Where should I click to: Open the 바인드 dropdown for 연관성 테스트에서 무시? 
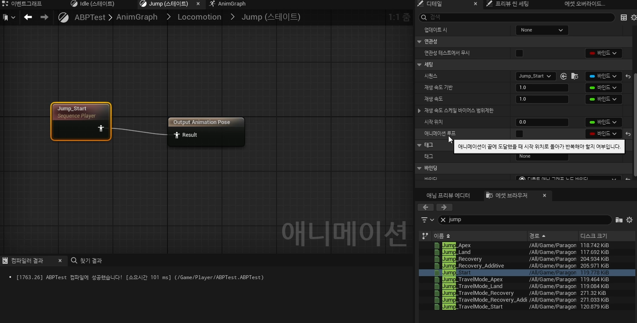click(x=603, y=53)
